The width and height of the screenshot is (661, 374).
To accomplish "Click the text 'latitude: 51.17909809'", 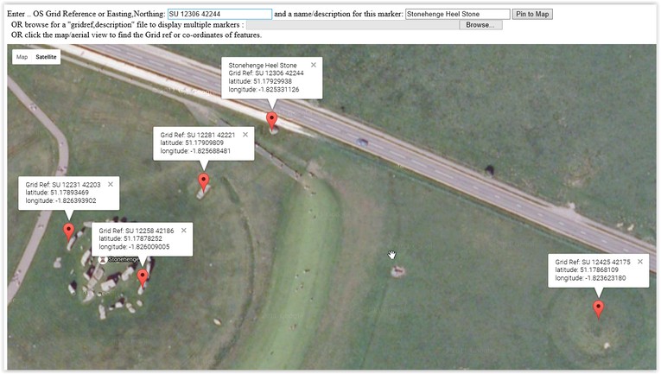I will tap(192, 143).
